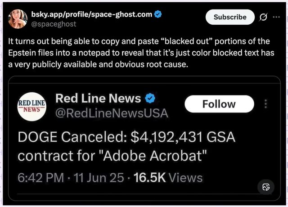Click the Red Line News logo avatar
The width and height of the screenshot is (288, 207).
click(31, 105)
